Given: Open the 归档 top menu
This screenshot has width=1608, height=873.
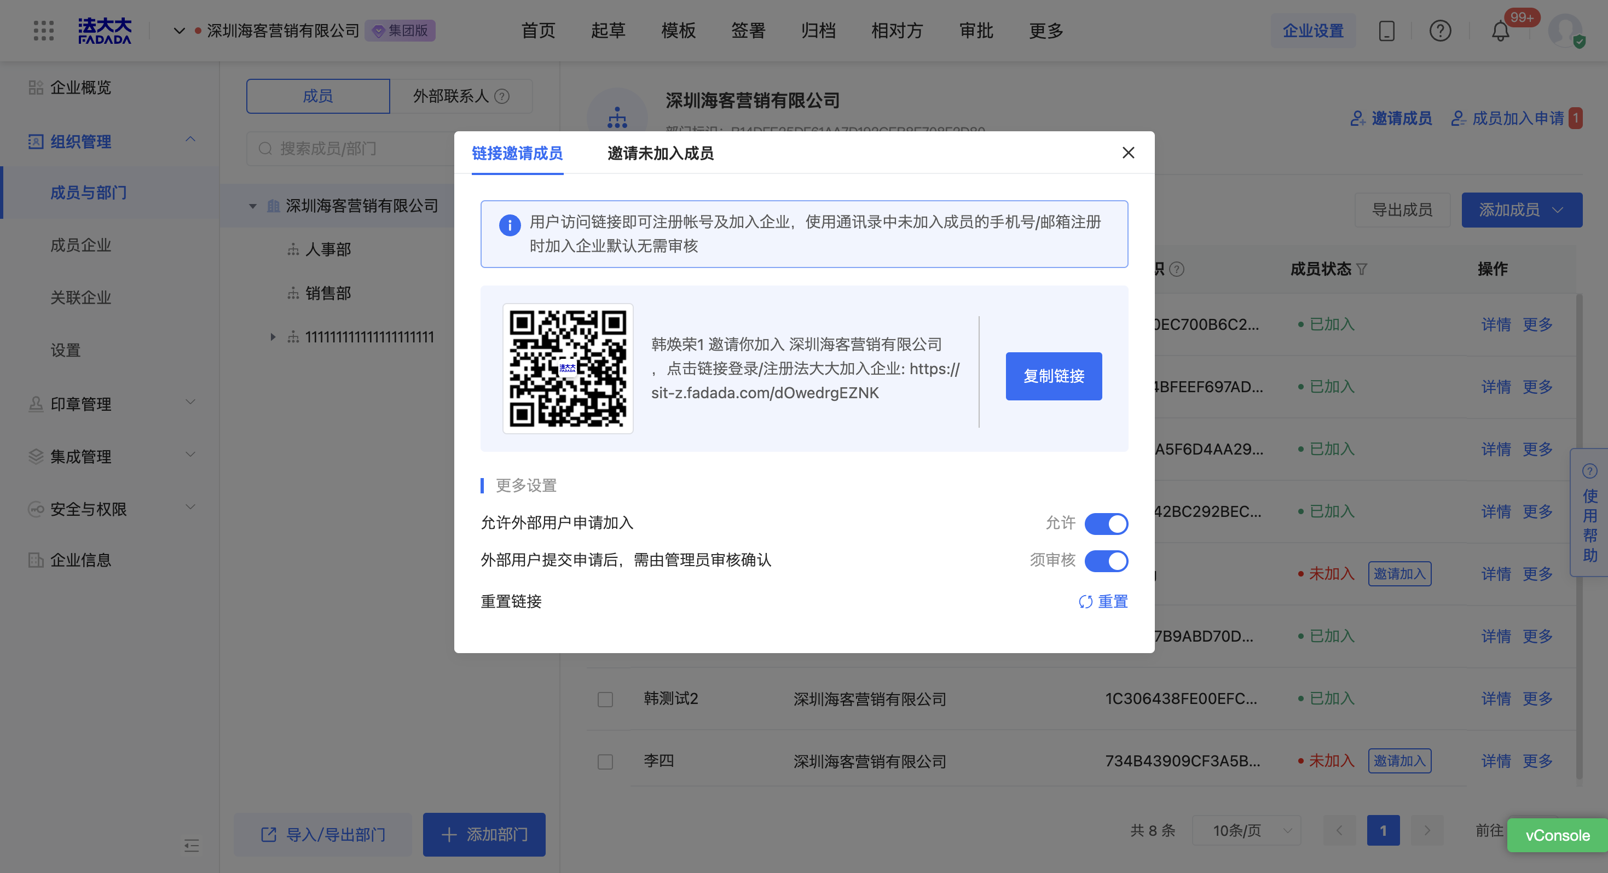Looking at the screenshot, I should [x=818, y=31].
